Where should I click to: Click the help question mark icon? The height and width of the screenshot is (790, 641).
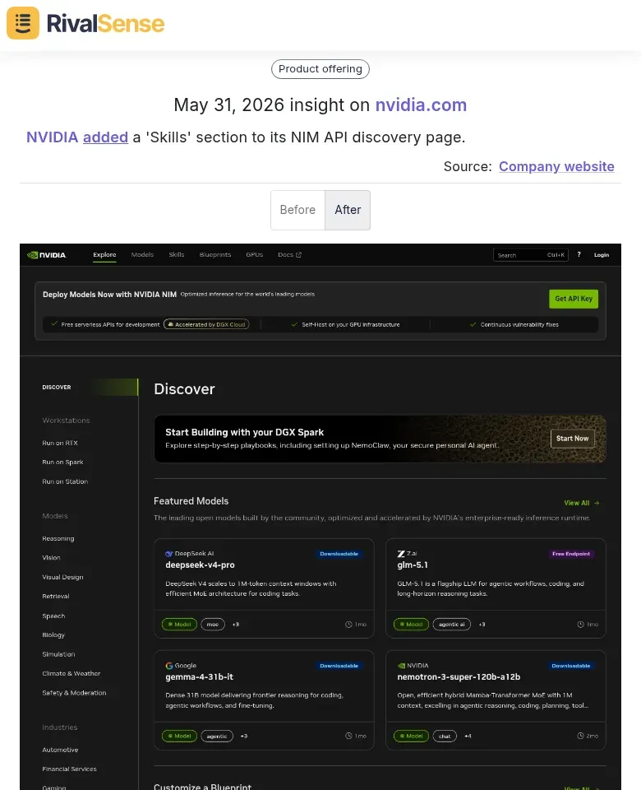tap(579, 254)
